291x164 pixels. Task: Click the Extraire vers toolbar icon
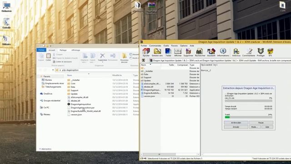(157, 52)
